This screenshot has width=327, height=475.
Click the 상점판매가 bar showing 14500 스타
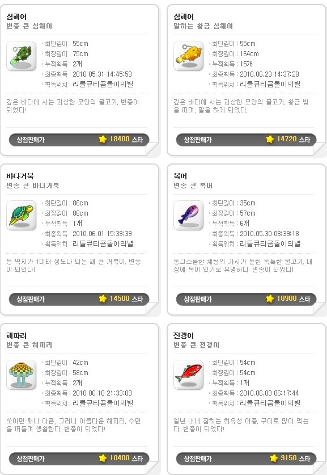click(x=79, y=299)
